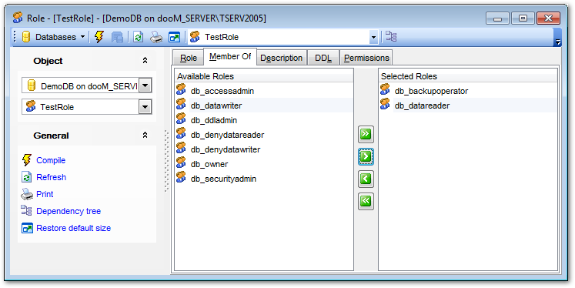Image resolution: width=575 pixels, height=288 pixels.
Task: Click the role icon beside db_datareader
Action: tap(385, 104)
